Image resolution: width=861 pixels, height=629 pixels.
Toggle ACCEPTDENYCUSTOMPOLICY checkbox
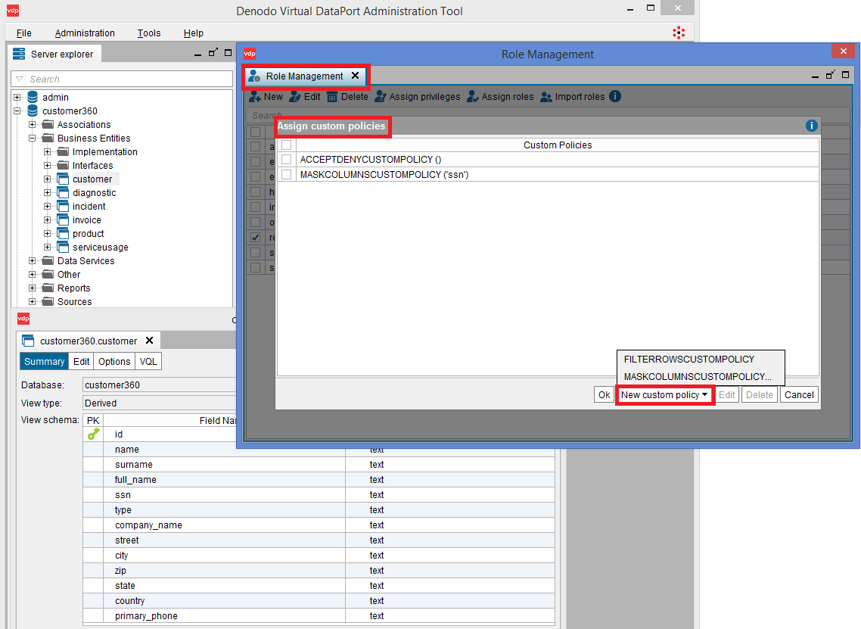(287, 159)
